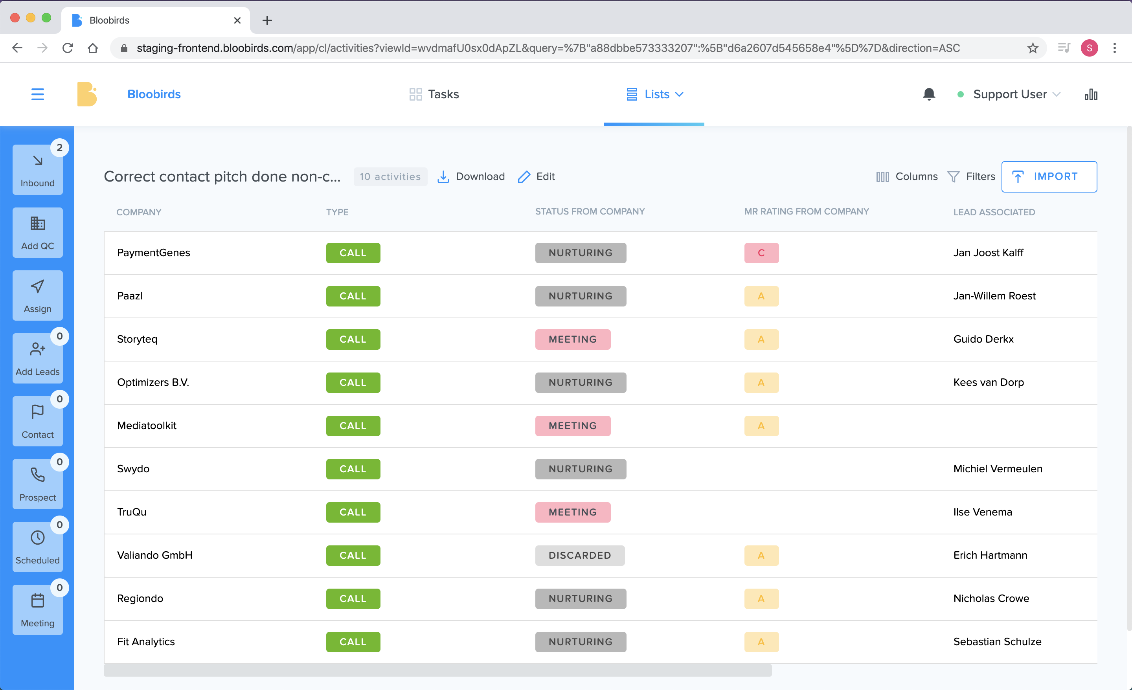The image size is (1132, 690).
Task: Click lead Erich Hartmann
Action: pos(990,555)
